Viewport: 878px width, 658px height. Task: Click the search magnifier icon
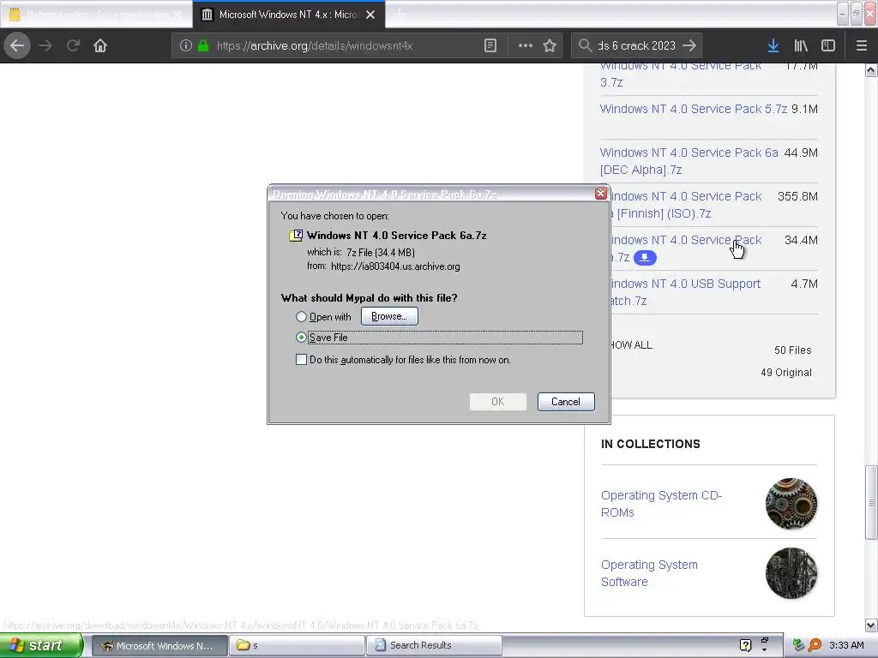point(585,45)
